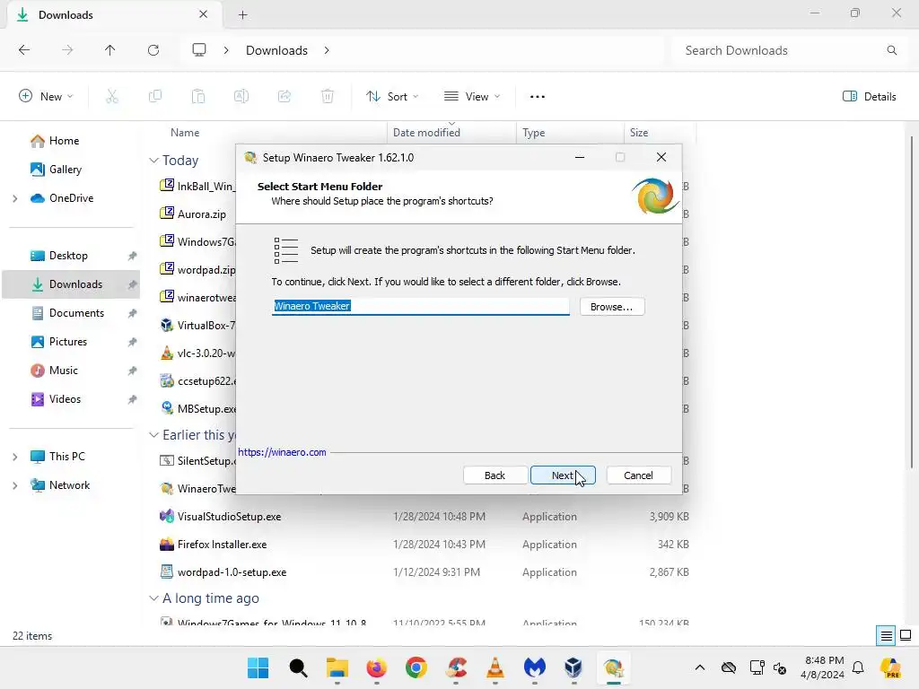The height and width of the screenshot is (689, 919).
Task: Open the See more ellipsis menu
Action: [538, 97]
